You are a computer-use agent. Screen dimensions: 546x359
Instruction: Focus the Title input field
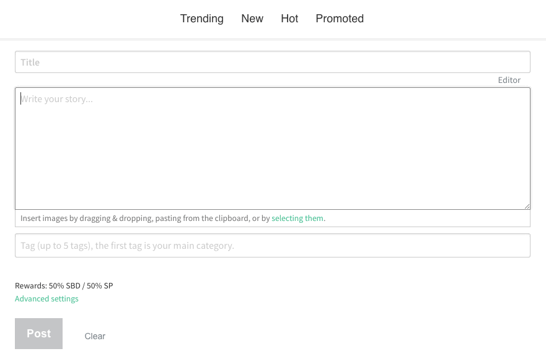coord(273,62)
